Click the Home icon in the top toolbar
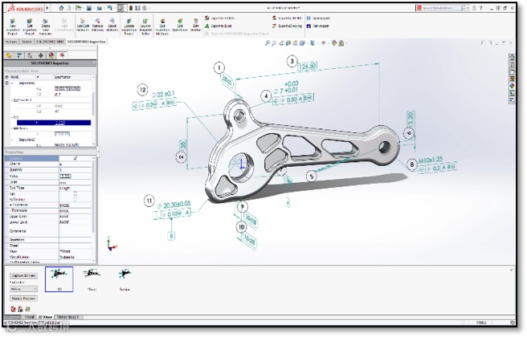The width and height of the screenshot is (527, 337). (x=61, y=8)
